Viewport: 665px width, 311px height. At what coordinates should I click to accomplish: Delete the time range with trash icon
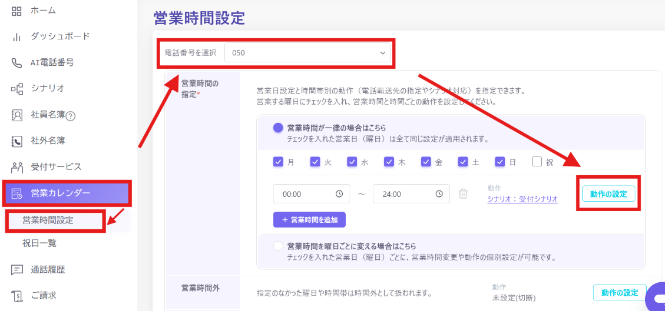(x=464, y=194)
